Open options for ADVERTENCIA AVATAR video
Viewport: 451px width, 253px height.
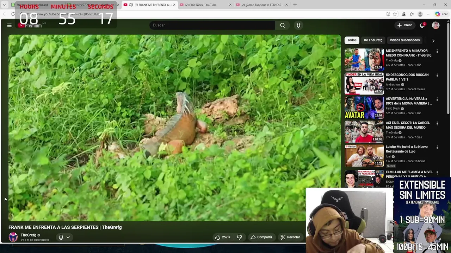437,99
